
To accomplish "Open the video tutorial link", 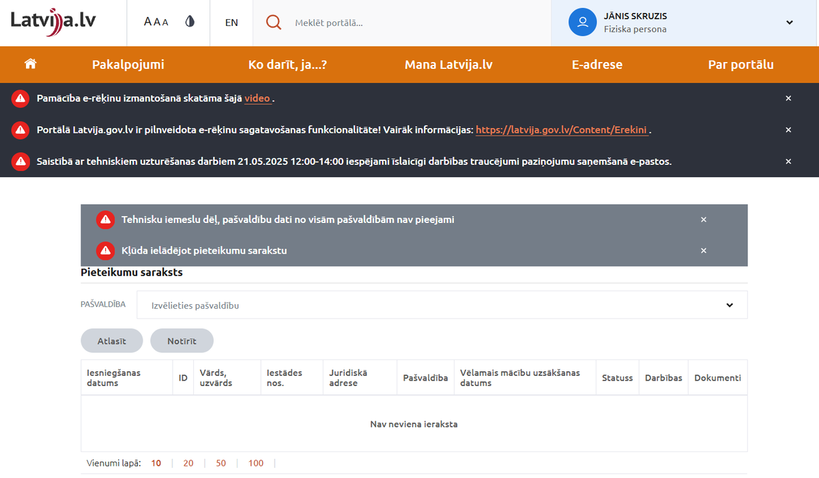I will [x=257, y=98].
